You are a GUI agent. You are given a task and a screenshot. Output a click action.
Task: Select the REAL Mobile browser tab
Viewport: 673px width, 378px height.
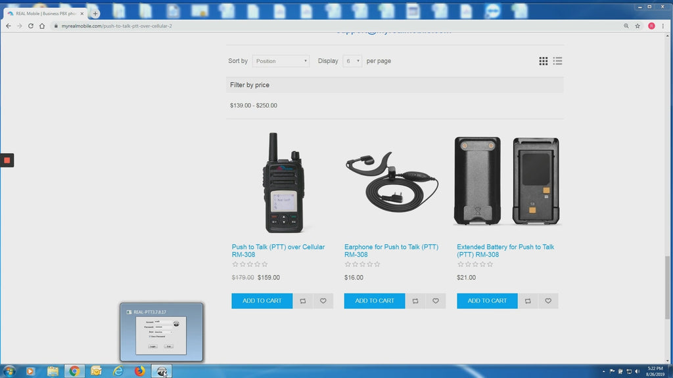tap(45, 14)
